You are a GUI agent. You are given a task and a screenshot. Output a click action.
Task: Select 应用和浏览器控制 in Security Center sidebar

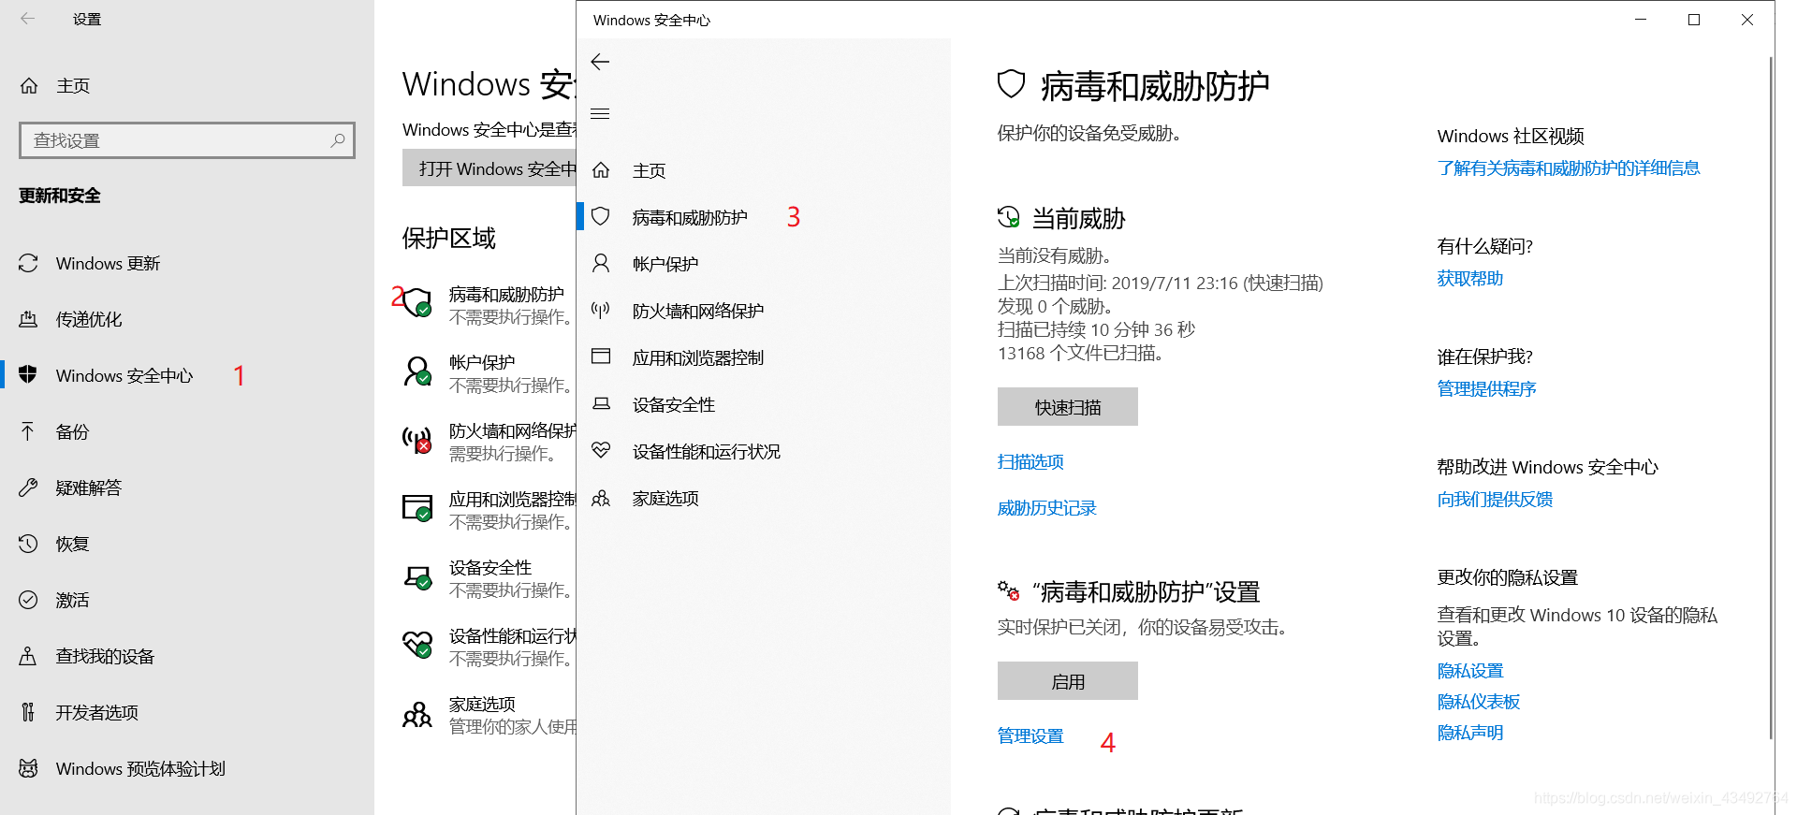[697, 357]
